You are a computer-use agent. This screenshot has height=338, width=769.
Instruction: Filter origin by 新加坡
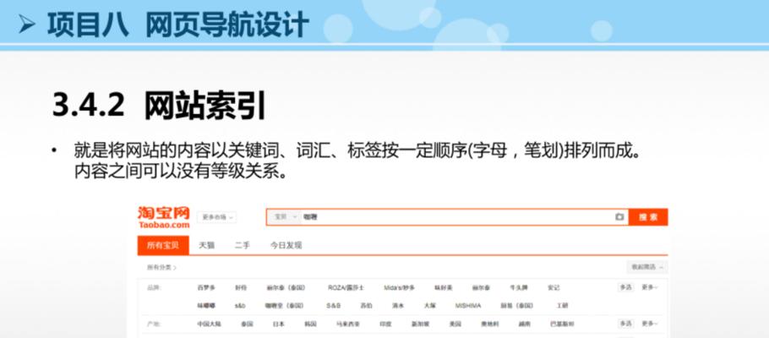(x=420, y=324)
